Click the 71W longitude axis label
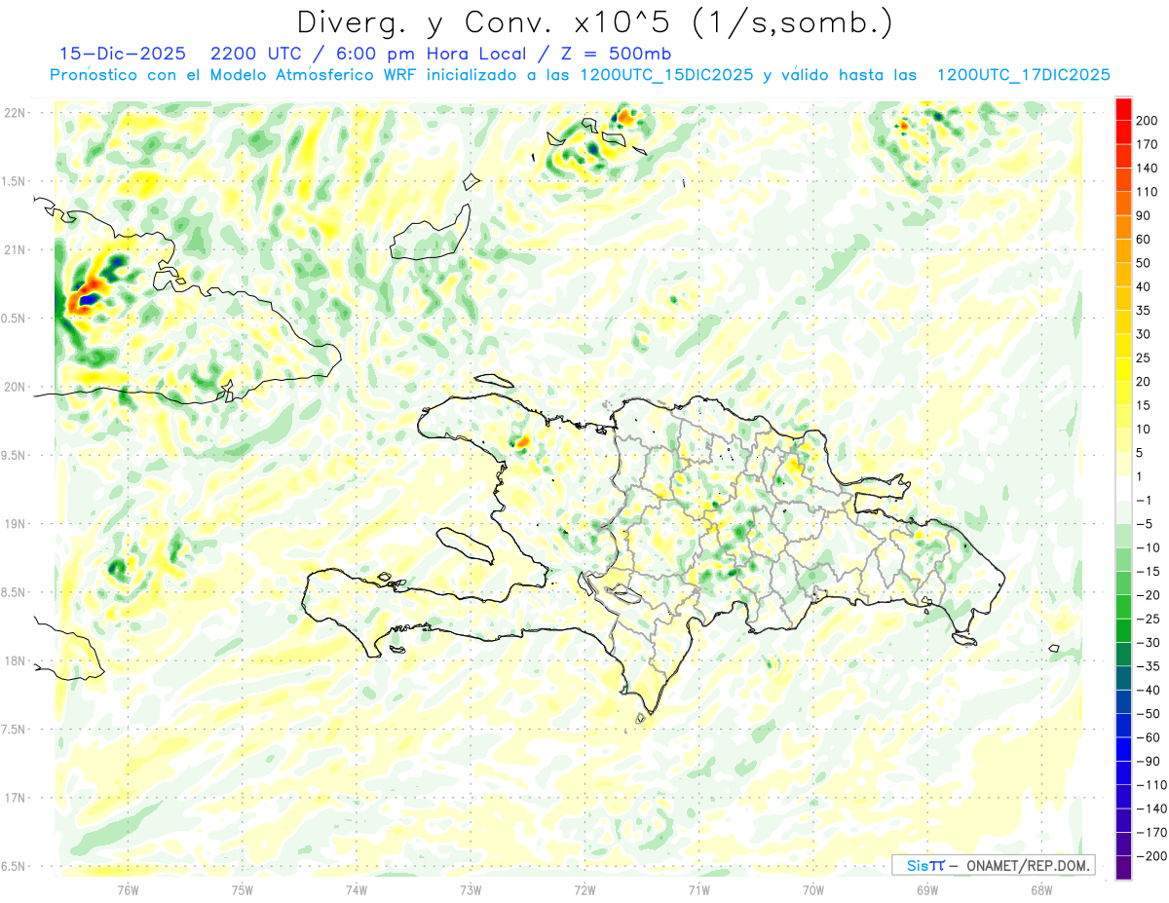Image resolution: width=1169 pixels, height=903 pixels. [698, 890]
